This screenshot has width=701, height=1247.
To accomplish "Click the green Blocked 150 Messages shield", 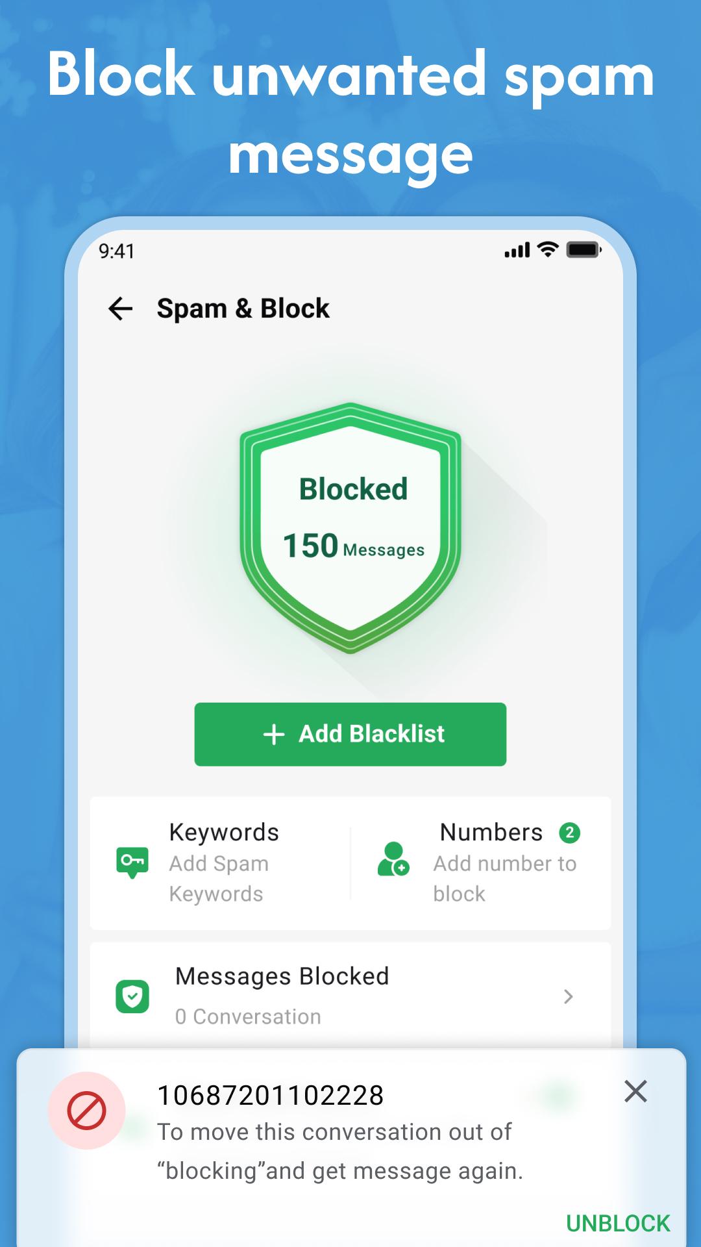I will [x=350, y=527].
